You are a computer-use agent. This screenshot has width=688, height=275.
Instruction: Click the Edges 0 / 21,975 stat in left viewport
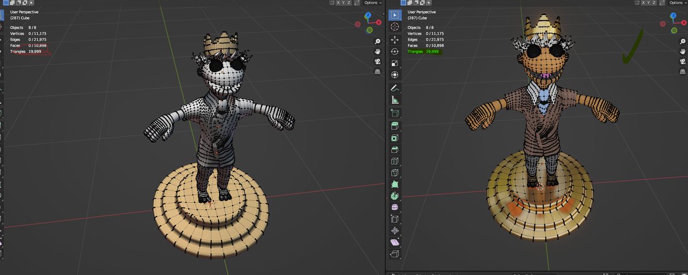pos(29,40)
